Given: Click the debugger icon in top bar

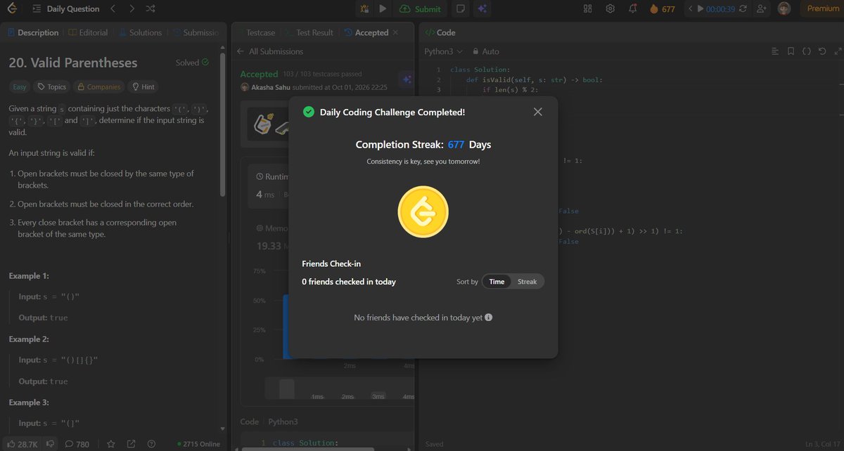Looking at the screenshot, I should [x=364, y=9].
